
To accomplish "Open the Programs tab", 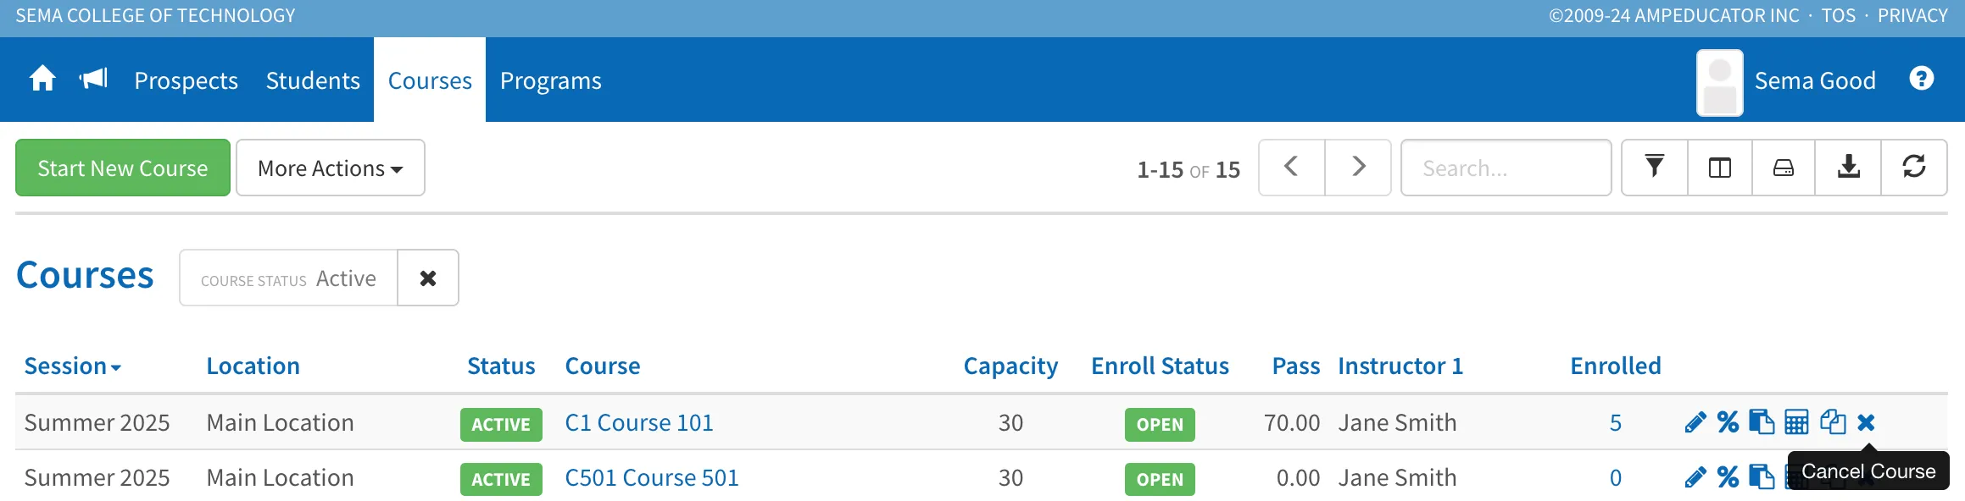I will click(x=551, y=80).
